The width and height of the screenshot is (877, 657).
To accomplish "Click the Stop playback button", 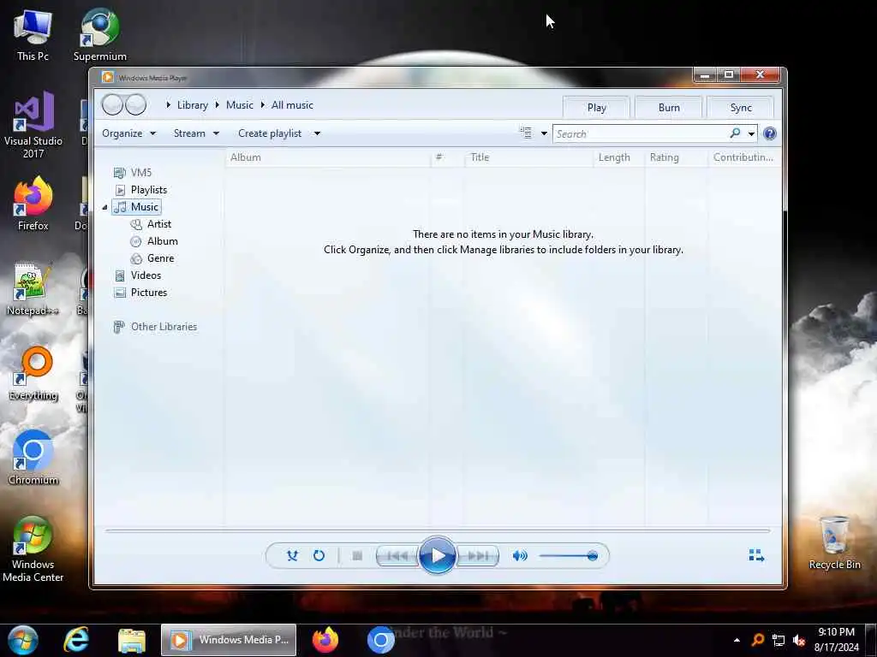I will pos(357,555).
